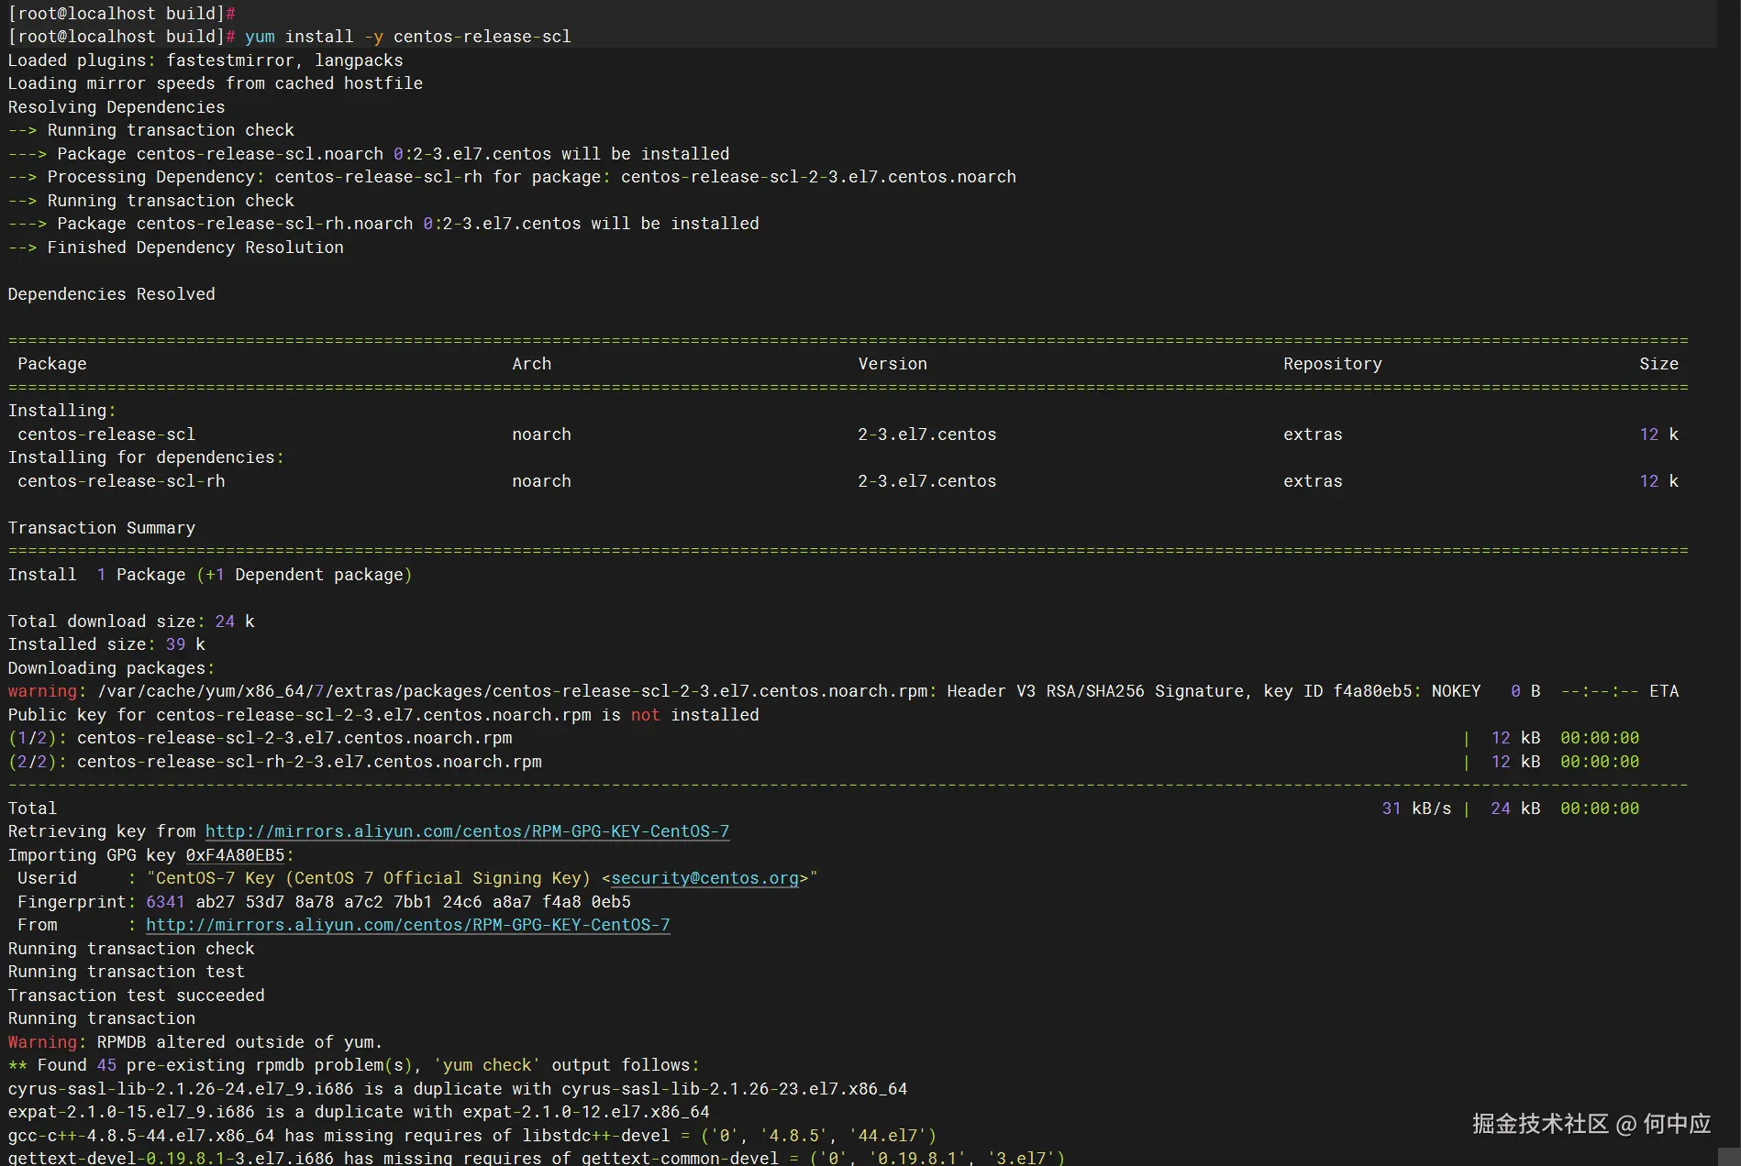This screenshot has width=1741, height=1166.
Task: Click the 'Installing:' label
Action: (x=62, y=411)
